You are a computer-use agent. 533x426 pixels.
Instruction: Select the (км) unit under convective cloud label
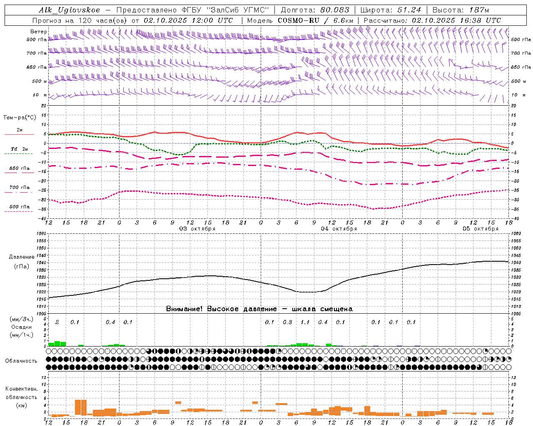pyautogui.click(x=21, y=405)
